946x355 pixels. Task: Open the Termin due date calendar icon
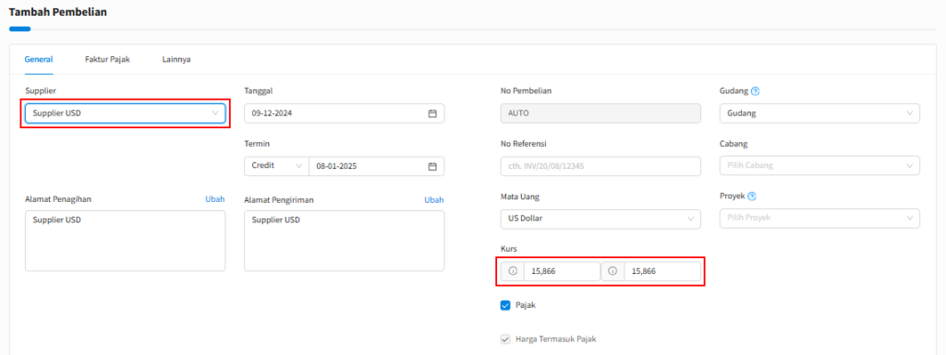pyautogui.click(x=432, y=167)
